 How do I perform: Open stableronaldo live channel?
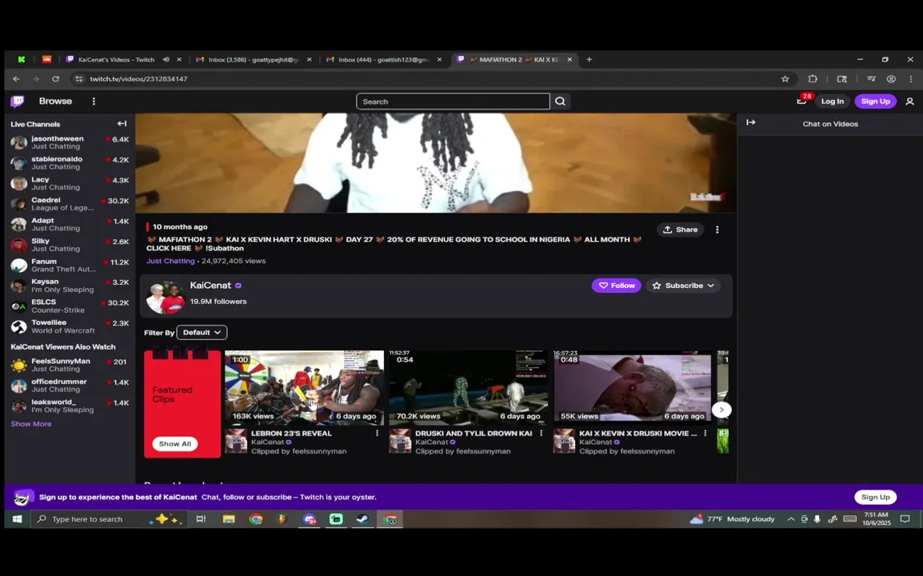(70, 162)
